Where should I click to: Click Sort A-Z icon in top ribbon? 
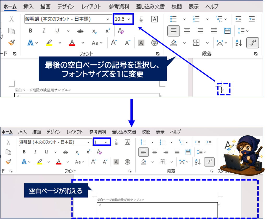[x=239, y=43]
